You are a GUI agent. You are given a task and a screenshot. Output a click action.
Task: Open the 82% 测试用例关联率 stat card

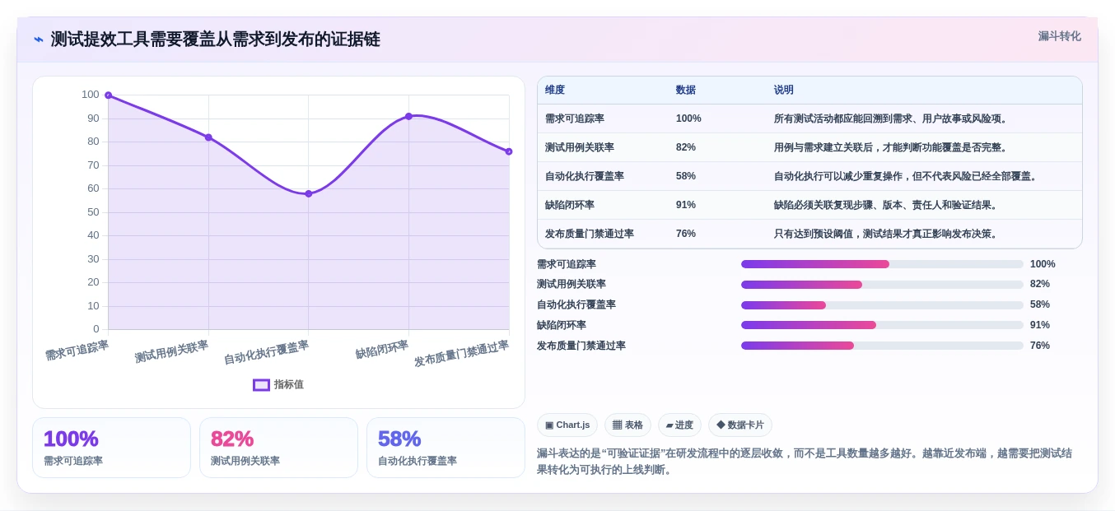click(278, 448)
